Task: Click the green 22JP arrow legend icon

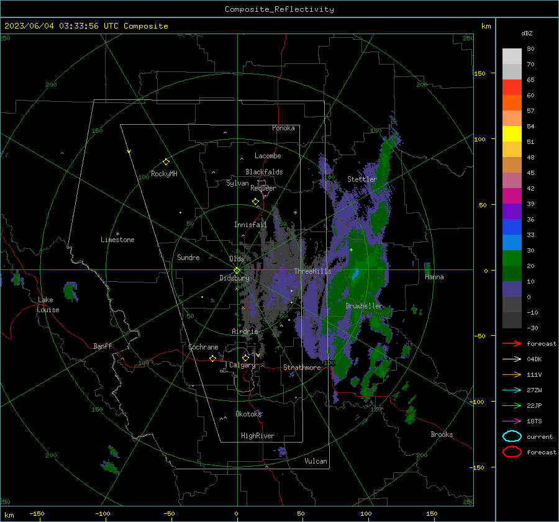Action: click(x=512, y=405)
